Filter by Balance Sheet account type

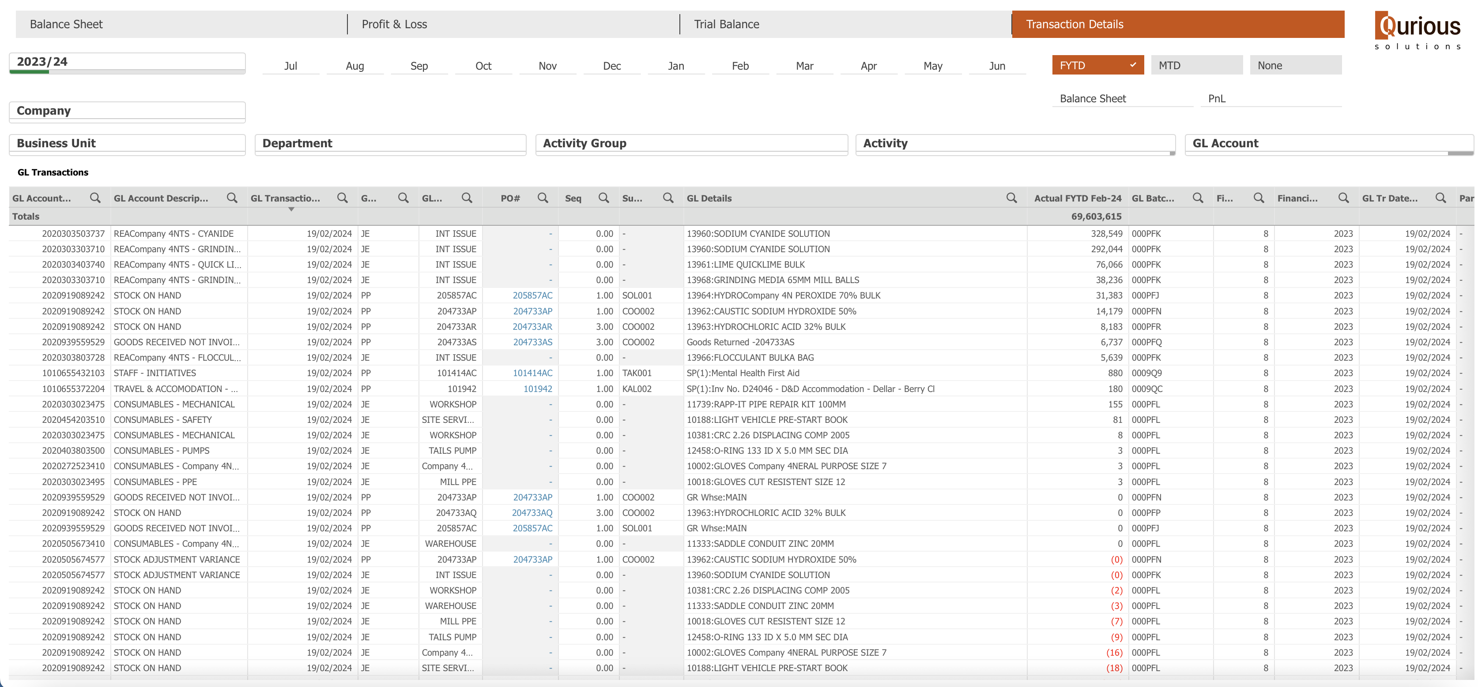[1122, 98]
